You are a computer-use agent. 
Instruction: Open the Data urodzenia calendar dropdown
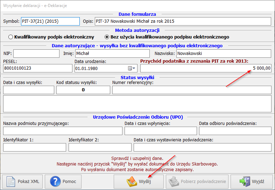click(132, 68)
